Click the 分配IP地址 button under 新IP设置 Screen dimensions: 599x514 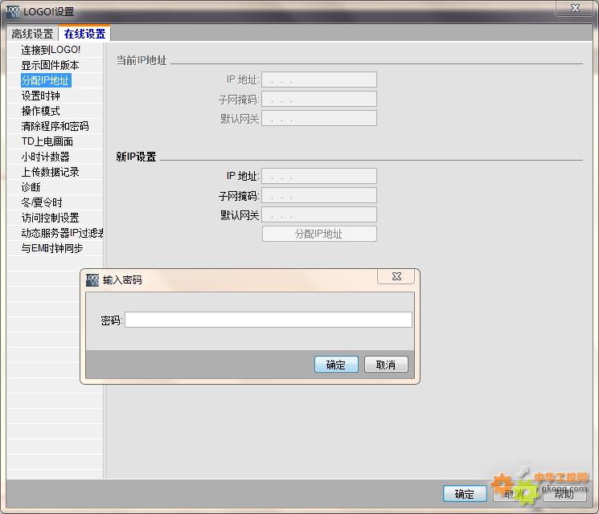click(x=319, y=234)
